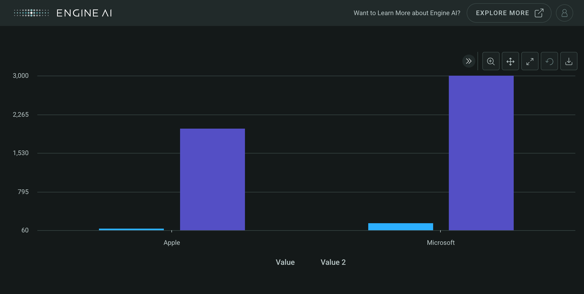
Task: Download the chart using download icon
Action: point(569,61)
